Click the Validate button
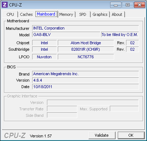This screenshot has width=147, height=141. tap(102, 135)
